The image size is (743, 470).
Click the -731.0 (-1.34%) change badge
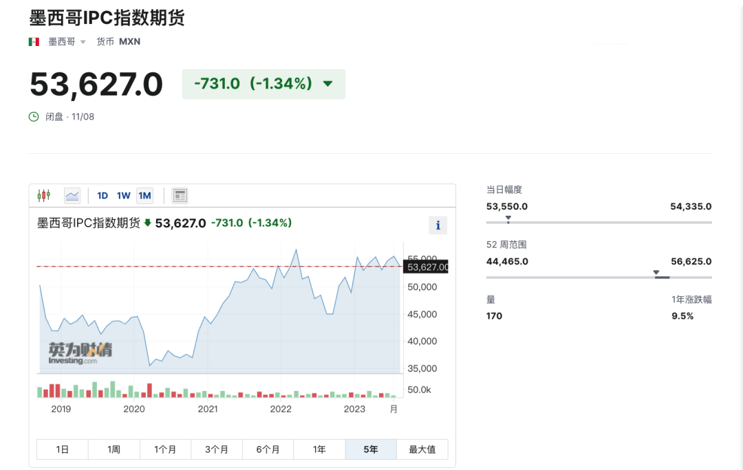(x=263, y=84)
